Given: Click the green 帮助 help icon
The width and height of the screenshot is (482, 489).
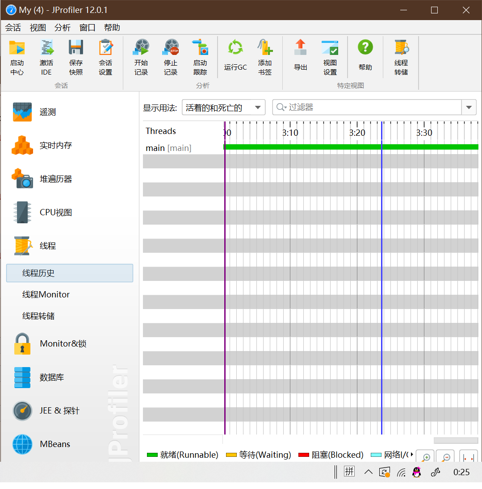Looking at the screenshot, I should [365, 55].
